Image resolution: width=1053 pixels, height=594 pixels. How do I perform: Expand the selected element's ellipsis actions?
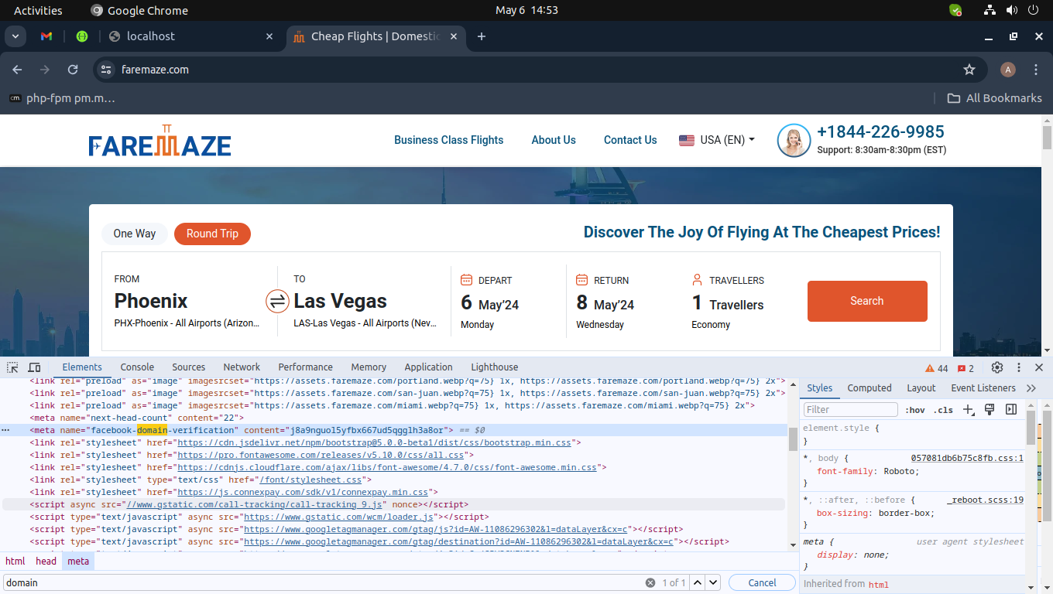point(5,430)
